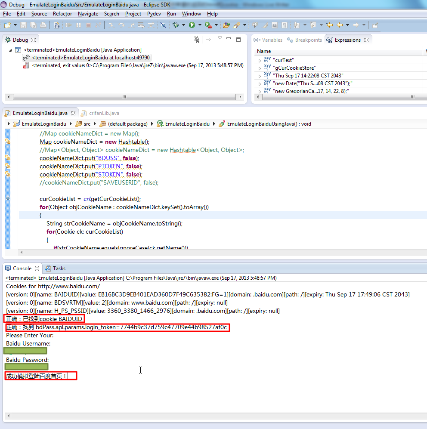This screenshot has height=429, width=427.
Task: Click the green Run button in toolbar
Action: pyautogui.click(x=192, y=25)
